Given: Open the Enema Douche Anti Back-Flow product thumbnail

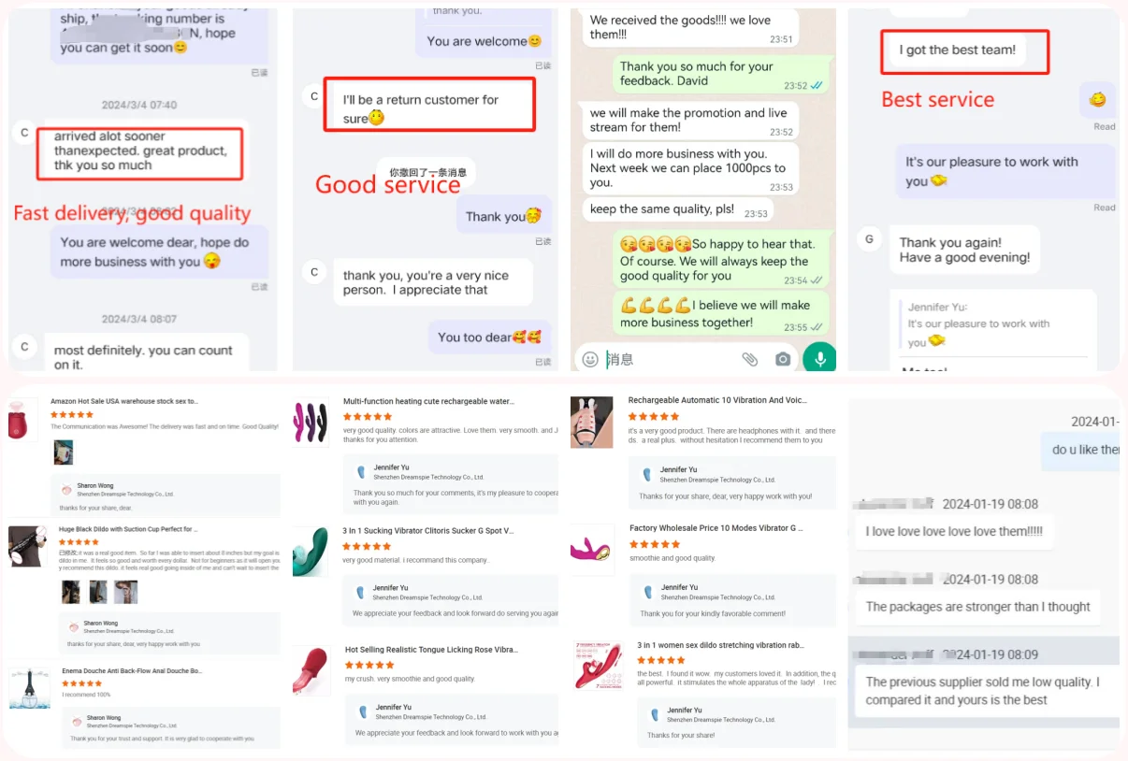Looking at the screenshot, I should pyautogui.click(x=29, y=688).
